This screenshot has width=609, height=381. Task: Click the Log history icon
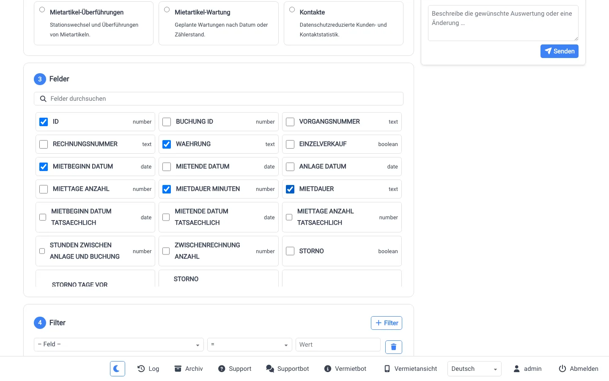point(141,369)
